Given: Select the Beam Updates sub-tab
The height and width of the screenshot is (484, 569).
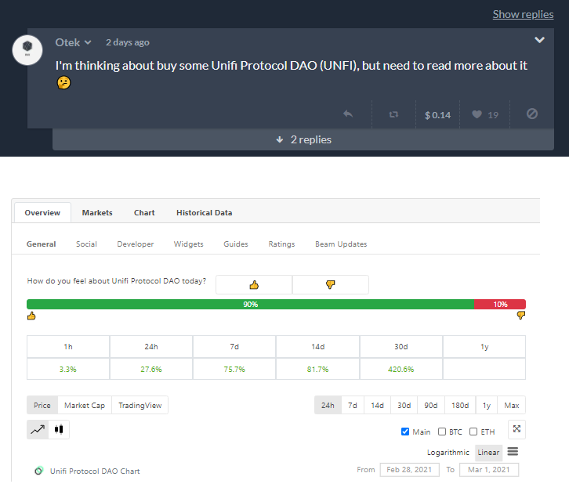Looking at the screenshot, I should (x=341, y=244).
